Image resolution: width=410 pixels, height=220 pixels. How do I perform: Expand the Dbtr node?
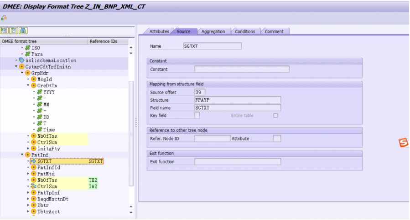click(x=28, y=205)
